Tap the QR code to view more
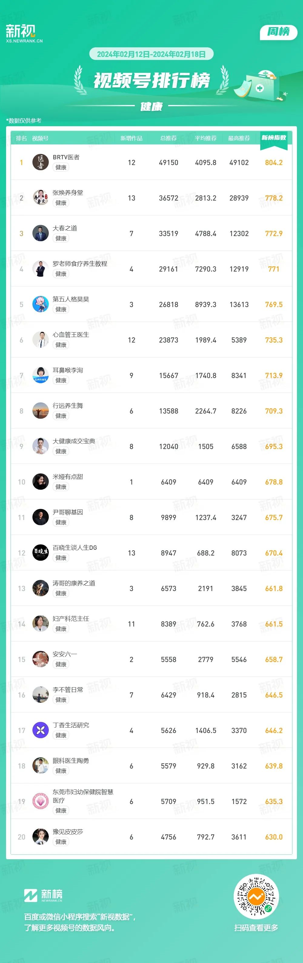This screenshot has height=963, width=303. [256, 897]
